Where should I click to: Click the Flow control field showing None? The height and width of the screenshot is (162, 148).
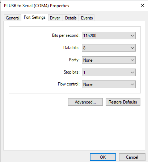[x=109, y=84]
